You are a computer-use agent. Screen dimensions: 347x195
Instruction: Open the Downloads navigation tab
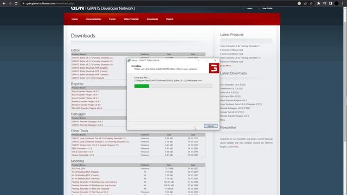pos(152,19)
